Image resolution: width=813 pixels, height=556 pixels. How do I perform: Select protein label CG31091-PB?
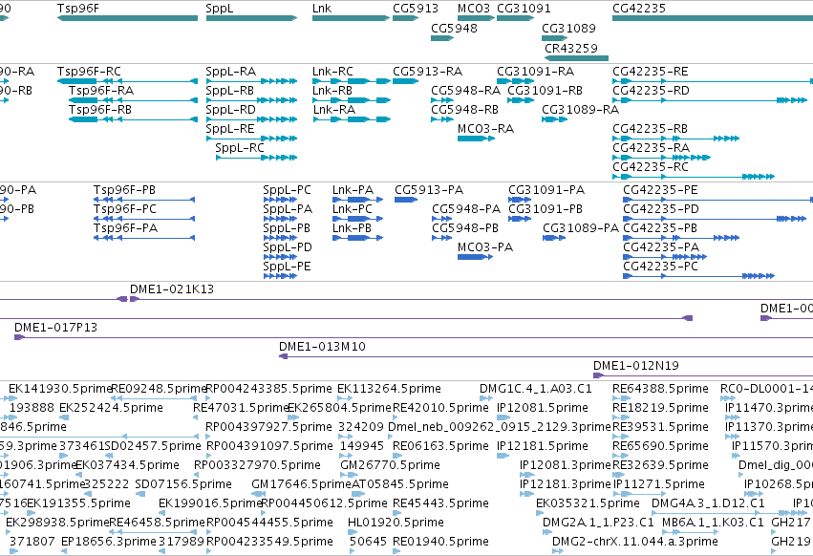coord(546,209)
